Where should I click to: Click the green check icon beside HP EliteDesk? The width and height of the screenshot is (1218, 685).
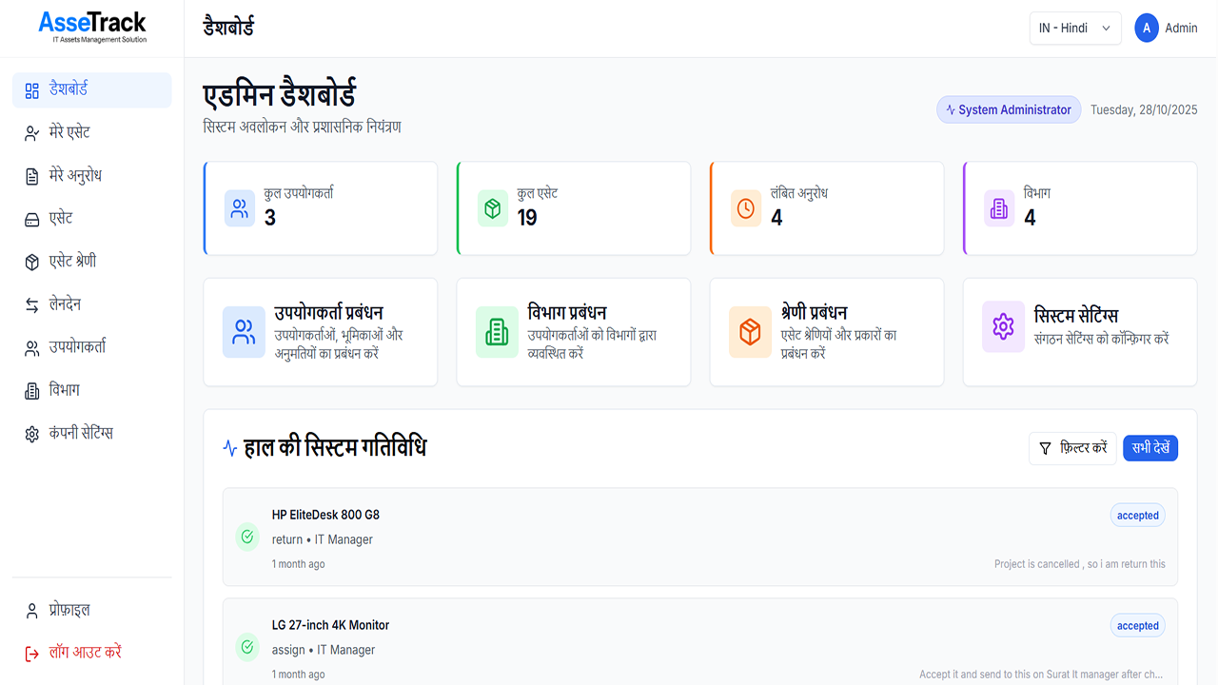247,537
